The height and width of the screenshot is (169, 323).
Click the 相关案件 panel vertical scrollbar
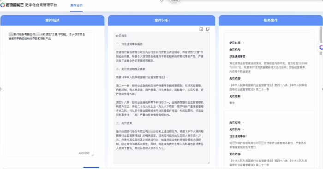321,41
